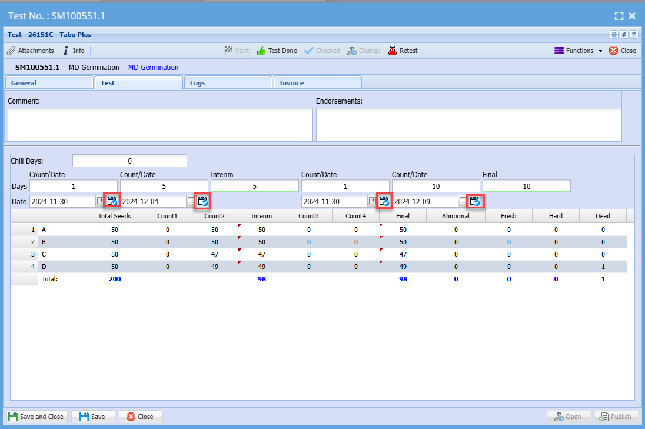
Task: Toggle fullscreen for the test window
Action: point(619,16)
